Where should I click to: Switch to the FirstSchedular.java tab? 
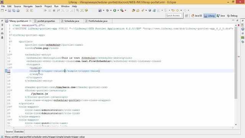tap(98, 21)
